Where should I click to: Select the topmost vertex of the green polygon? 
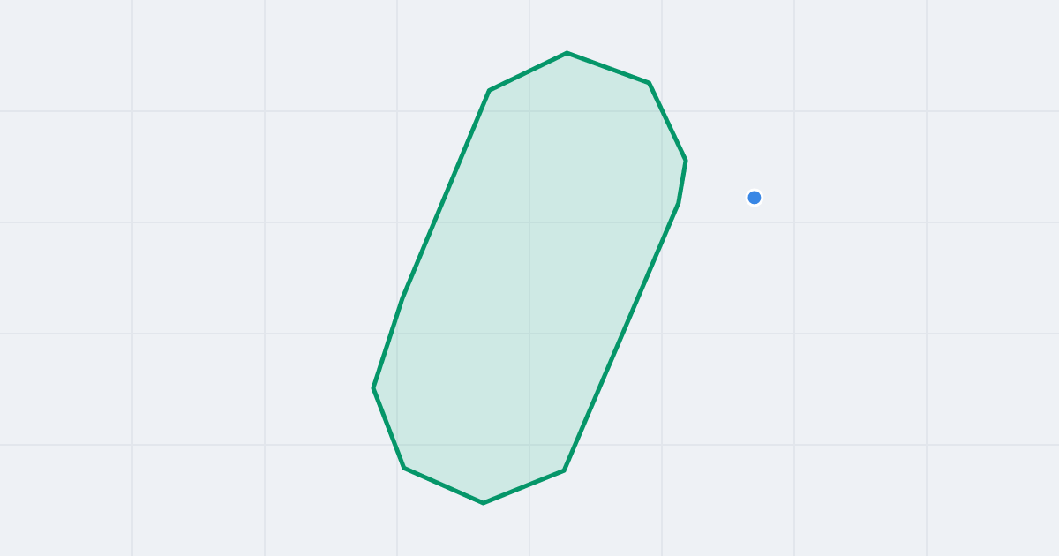pyautogui.click(x=567, y=53)
